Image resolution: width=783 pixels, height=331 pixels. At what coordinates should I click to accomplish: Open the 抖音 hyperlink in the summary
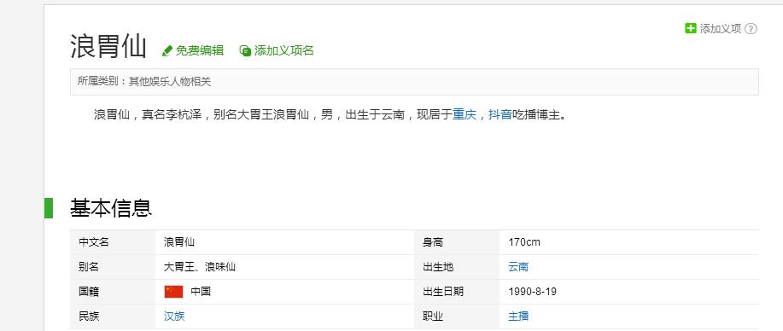tap(500, 115)
